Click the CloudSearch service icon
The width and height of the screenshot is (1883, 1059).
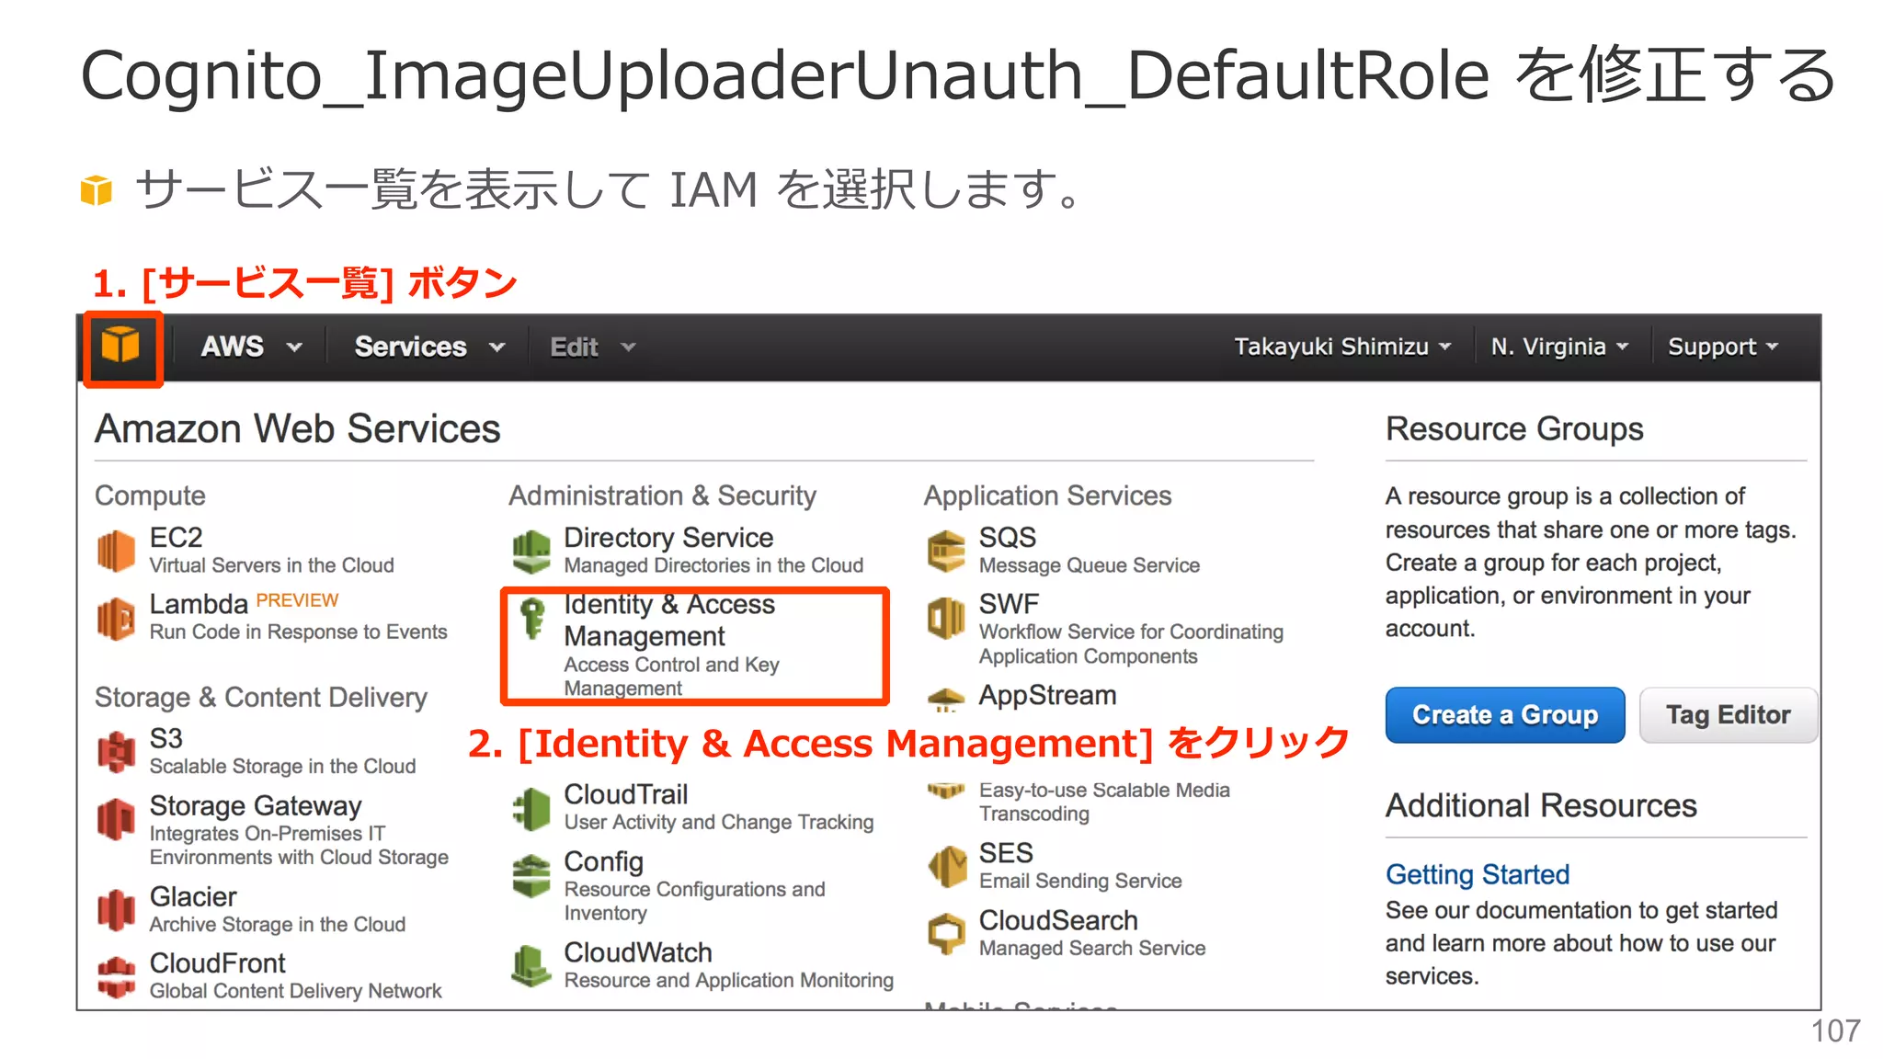click(946, 934)
